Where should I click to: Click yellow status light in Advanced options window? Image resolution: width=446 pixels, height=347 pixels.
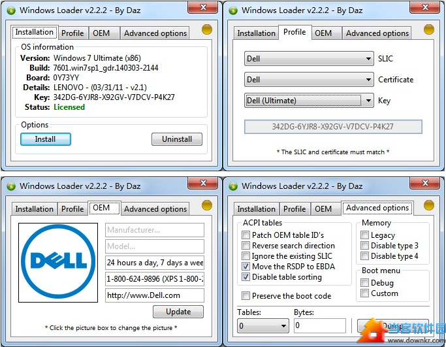click(428, 205)
